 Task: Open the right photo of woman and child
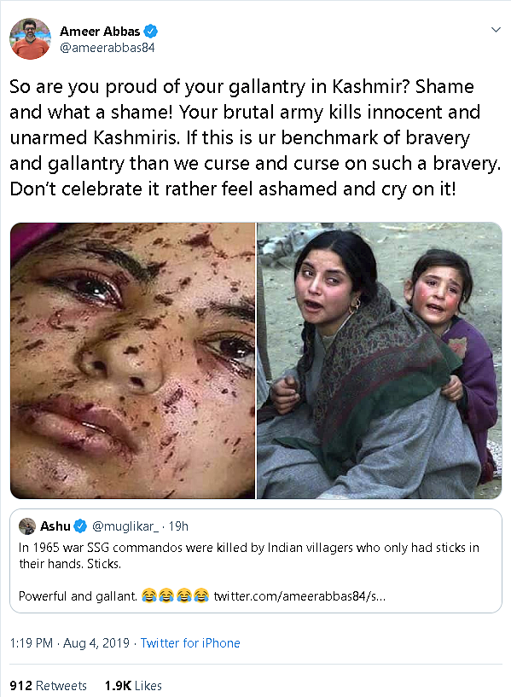pyautogui.click(x=380, y=361)
